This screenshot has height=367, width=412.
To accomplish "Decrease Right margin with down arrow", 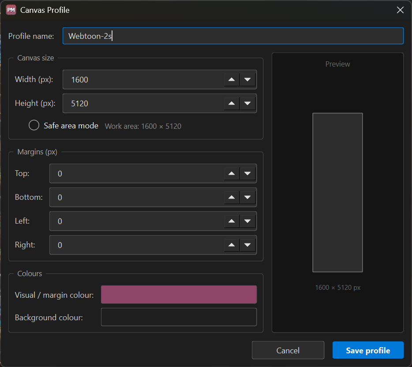I will pyautogui.click(x=247, y=245).
